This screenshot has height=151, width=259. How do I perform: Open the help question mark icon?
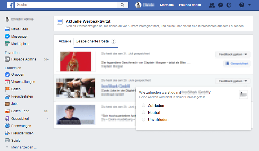pos(242,5)
